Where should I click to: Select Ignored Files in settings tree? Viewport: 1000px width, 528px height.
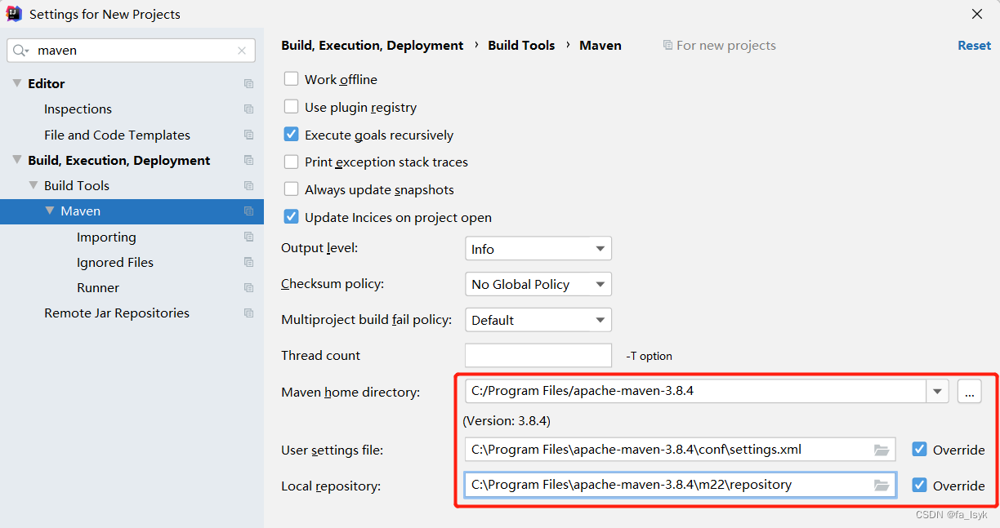click(x=115, y=263)
